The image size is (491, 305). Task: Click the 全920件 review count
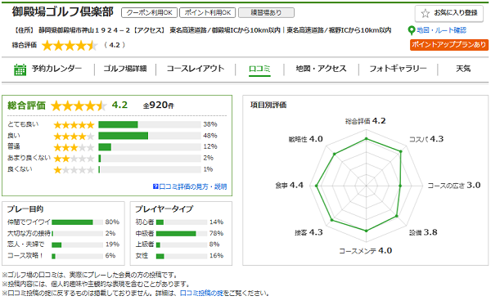[159, 105]
